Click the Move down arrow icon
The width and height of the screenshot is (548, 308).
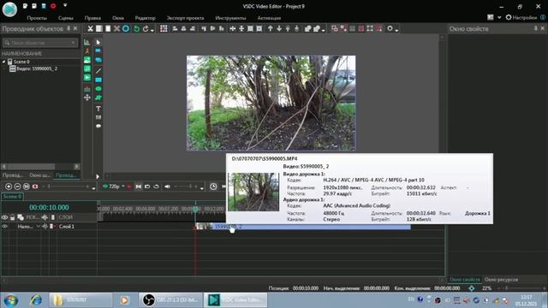click(x=279, y=28)
